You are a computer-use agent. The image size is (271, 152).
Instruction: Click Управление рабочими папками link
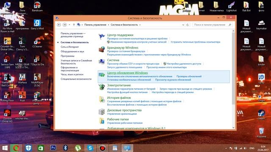(x=125, y=123)
